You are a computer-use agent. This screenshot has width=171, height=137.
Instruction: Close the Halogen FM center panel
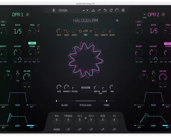coord(117,21)
